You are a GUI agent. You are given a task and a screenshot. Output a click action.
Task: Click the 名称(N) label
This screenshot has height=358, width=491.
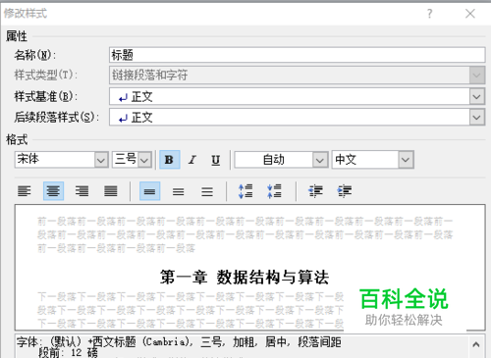point(34,55)
